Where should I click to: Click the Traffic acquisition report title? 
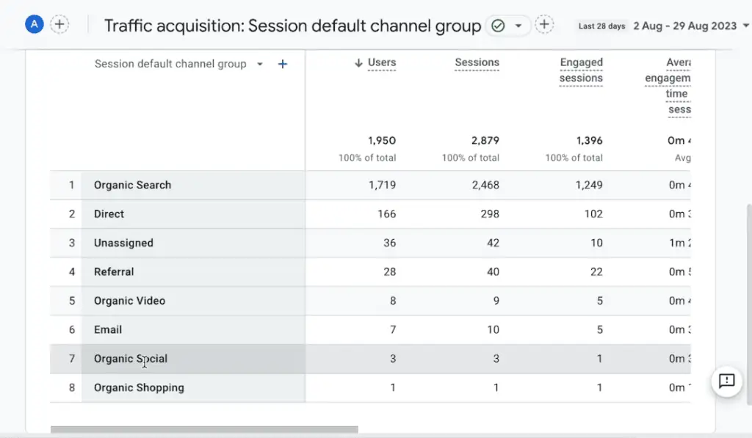coord(292,25)
